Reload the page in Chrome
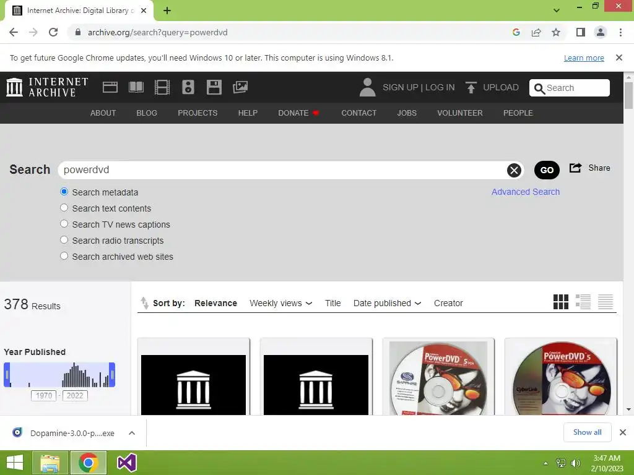This screenshot has width=634, height=475. click(x=53, y=32)
